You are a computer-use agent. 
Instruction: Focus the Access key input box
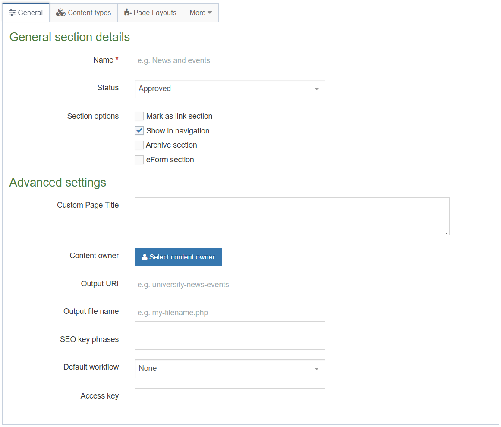(x=230, y=397)
